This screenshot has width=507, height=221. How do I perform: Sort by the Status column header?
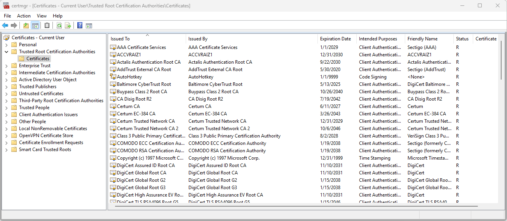pos(463,39)
